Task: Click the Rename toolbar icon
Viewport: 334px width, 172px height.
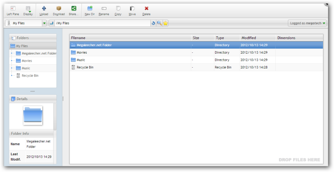Action: click(104, 8)
